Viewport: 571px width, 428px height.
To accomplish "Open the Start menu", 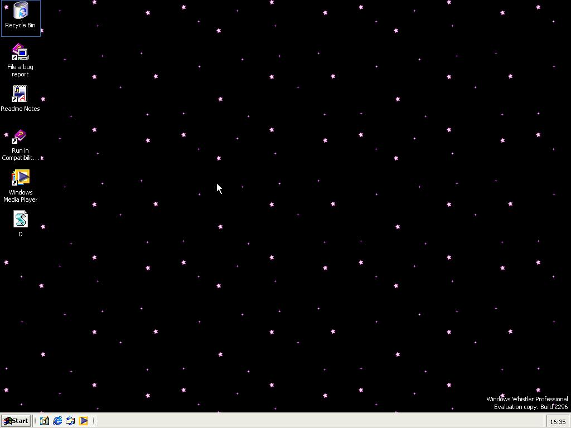I will coord(16,421).
